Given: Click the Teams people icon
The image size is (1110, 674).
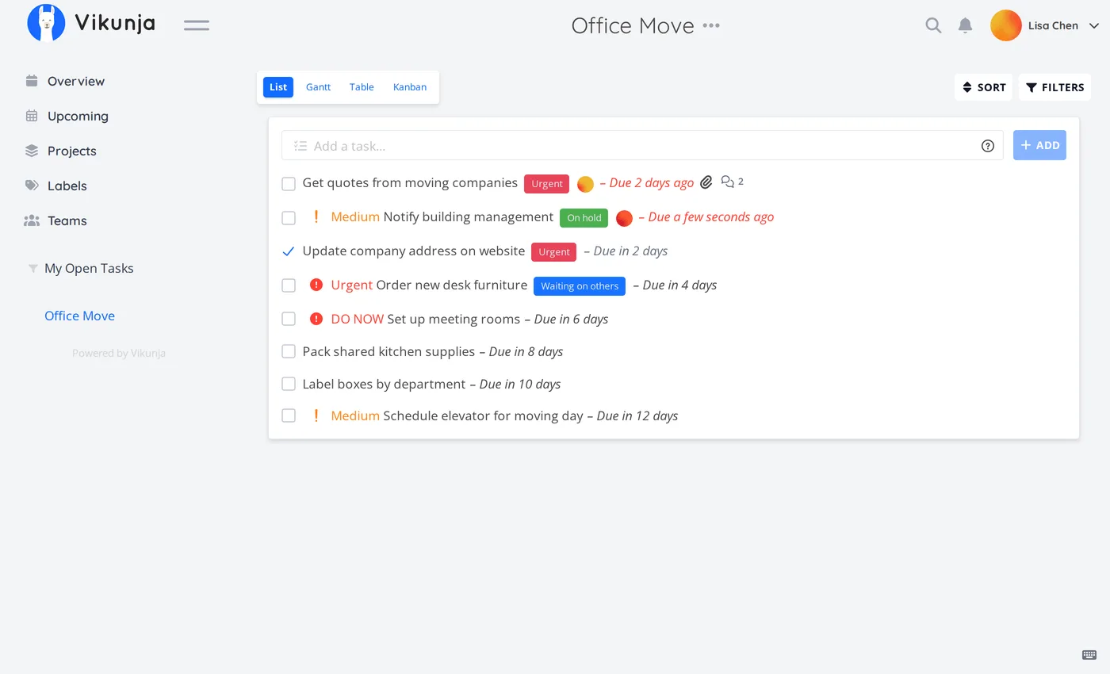Looking at the screenshot, I should pyautogui.click(x=32, y=220).
